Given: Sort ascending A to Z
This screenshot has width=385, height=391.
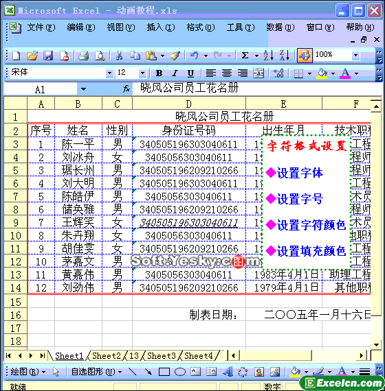Looking at the screenshot, I should click(269, 56).
